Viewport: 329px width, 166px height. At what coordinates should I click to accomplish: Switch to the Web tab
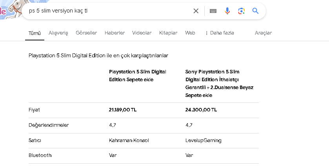pos(190,33)
